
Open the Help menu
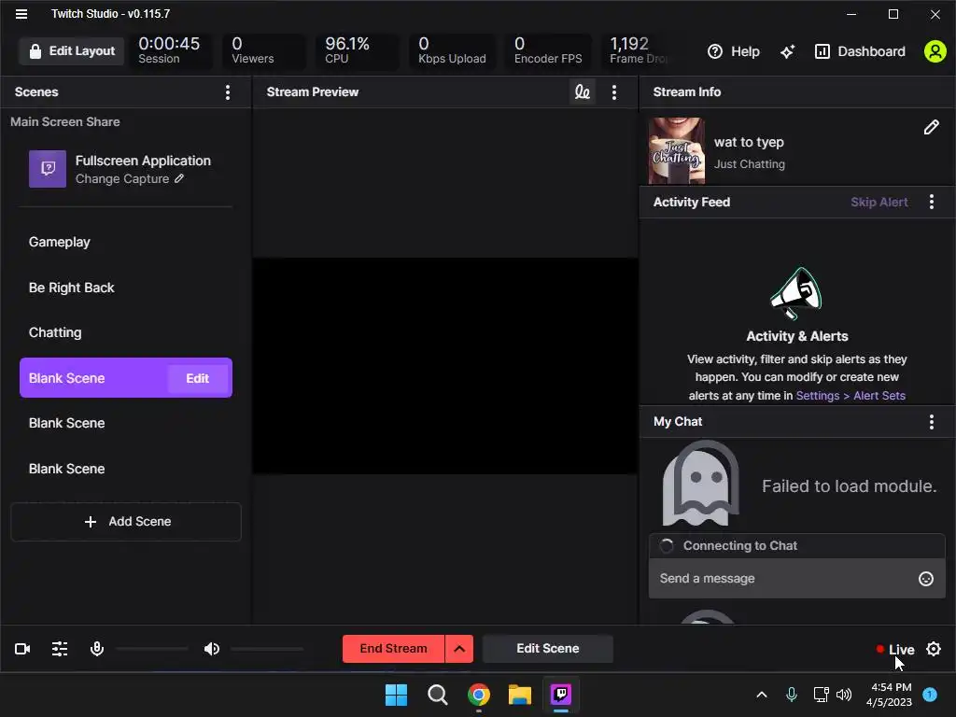point(734,51)
